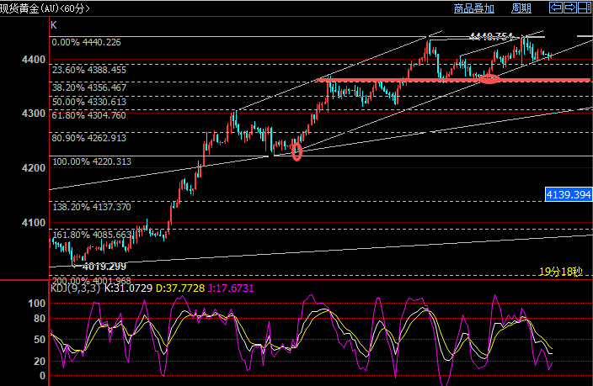Select the 0.00% 4440.226 Fibonacci label
Screen dimensions: 593x386
(x=86, y=42)
